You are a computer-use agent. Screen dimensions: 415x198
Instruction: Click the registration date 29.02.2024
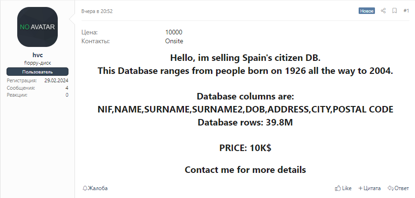coord(56,80)
